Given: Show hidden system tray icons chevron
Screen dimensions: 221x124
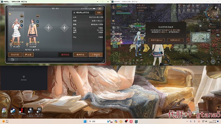Looking at the screenshot, I should click(187, 121).
